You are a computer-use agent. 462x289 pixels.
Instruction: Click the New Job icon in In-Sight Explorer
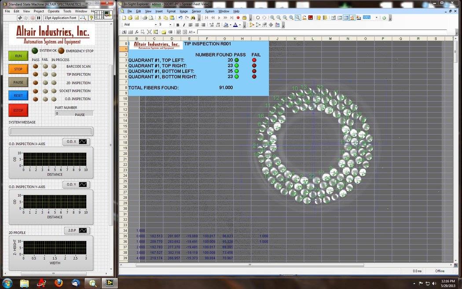pyautogui.click(x=124, y=18)
